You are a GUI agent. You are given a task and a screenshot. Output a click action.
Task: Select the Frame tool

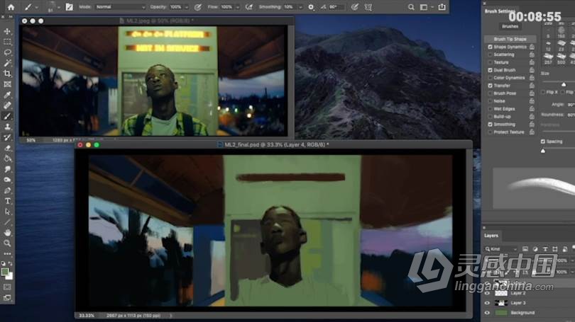(7, 84)
